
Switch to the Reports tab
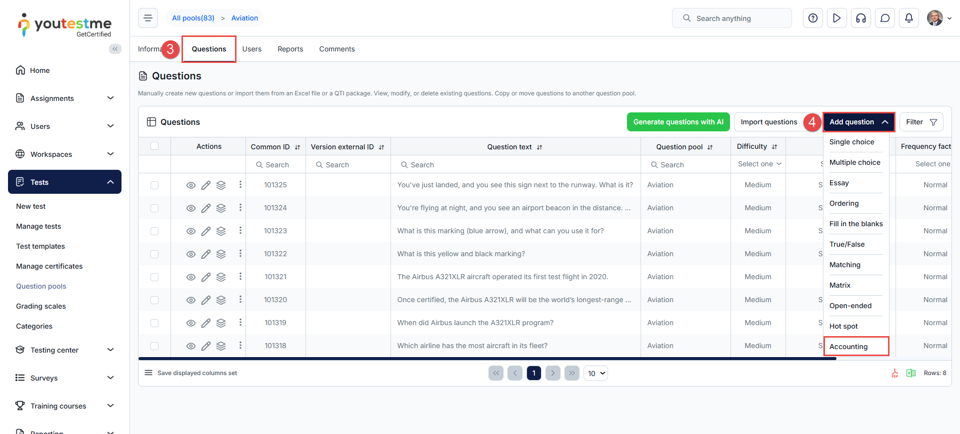[290, 49]
